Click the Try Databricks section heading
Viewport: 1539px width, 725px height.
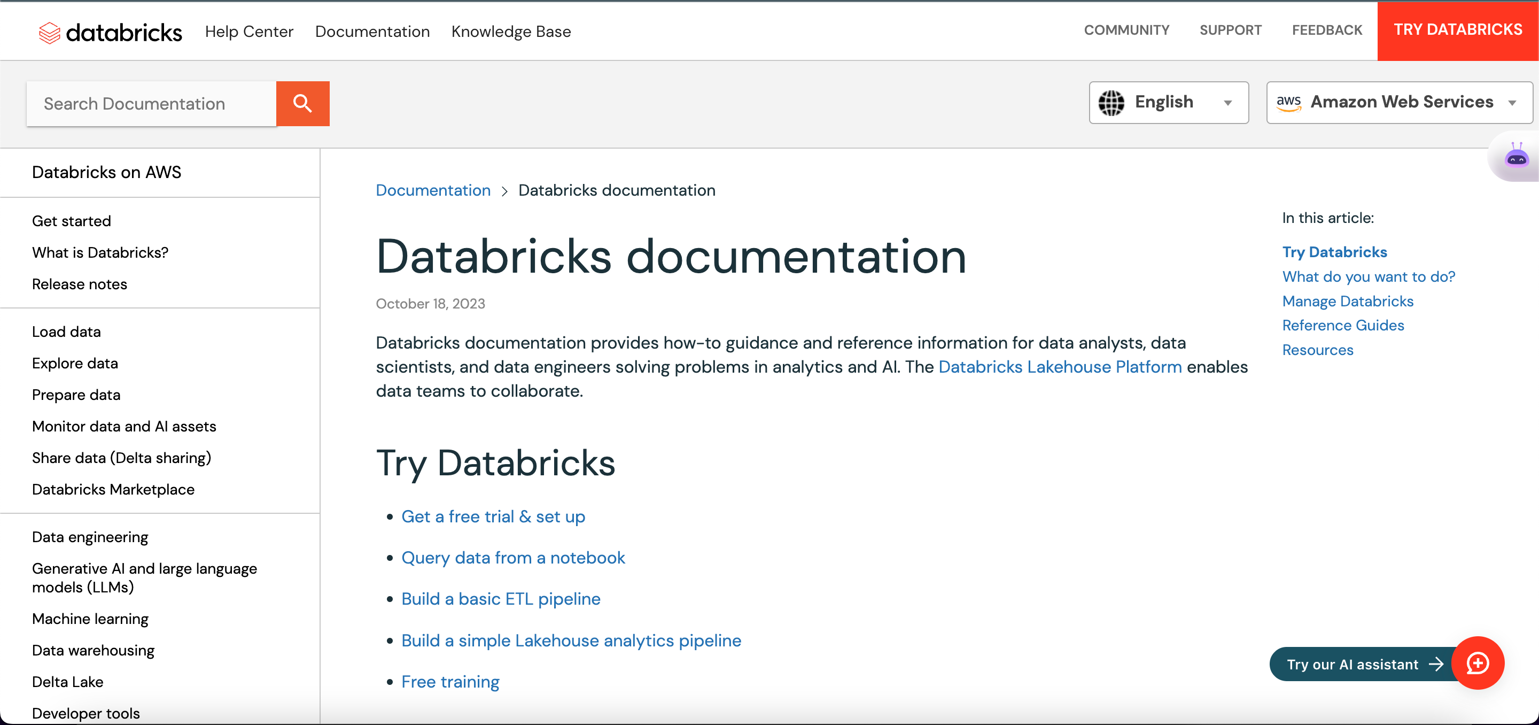pyautogui.click(x=495, y=463)
